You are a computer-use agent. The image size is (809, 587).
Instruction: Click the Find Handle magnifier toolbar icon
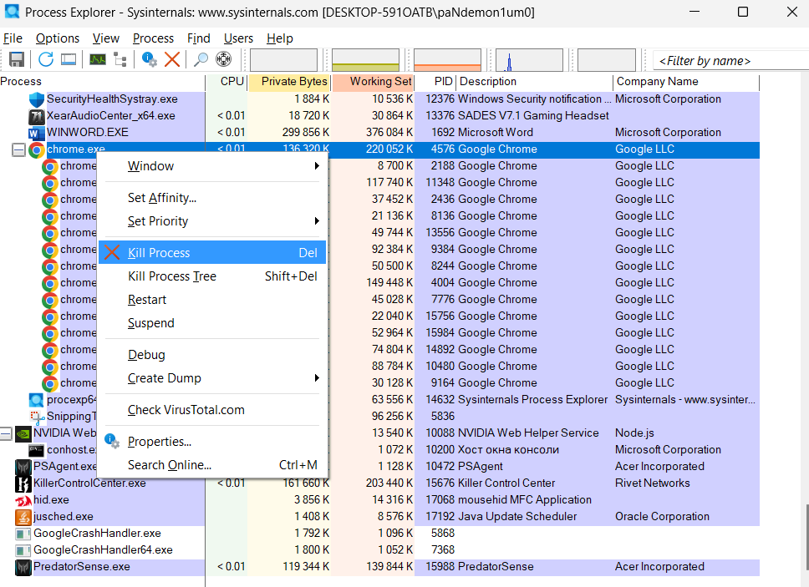tap(201, 60)
